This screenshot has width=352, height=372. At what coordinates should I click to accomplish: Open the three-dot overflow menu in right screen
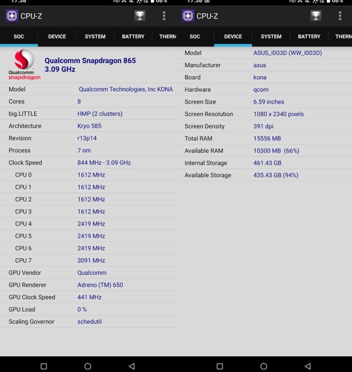340,16
